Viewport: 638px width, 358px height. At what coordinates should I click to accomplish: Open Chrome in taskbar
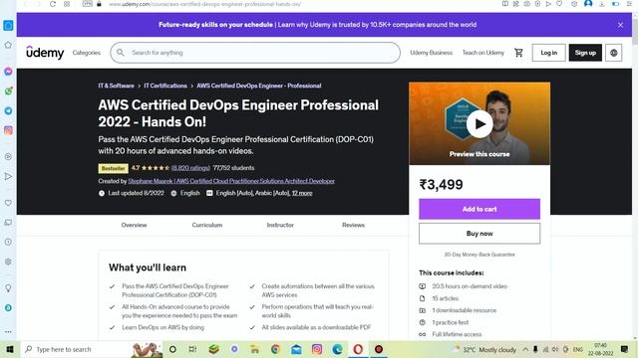(x=275, y=349)
